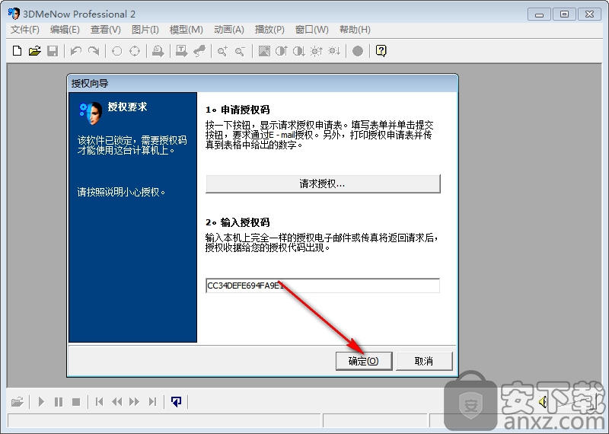
Task: Click the authorization code input field
Action: click(323, 286)
